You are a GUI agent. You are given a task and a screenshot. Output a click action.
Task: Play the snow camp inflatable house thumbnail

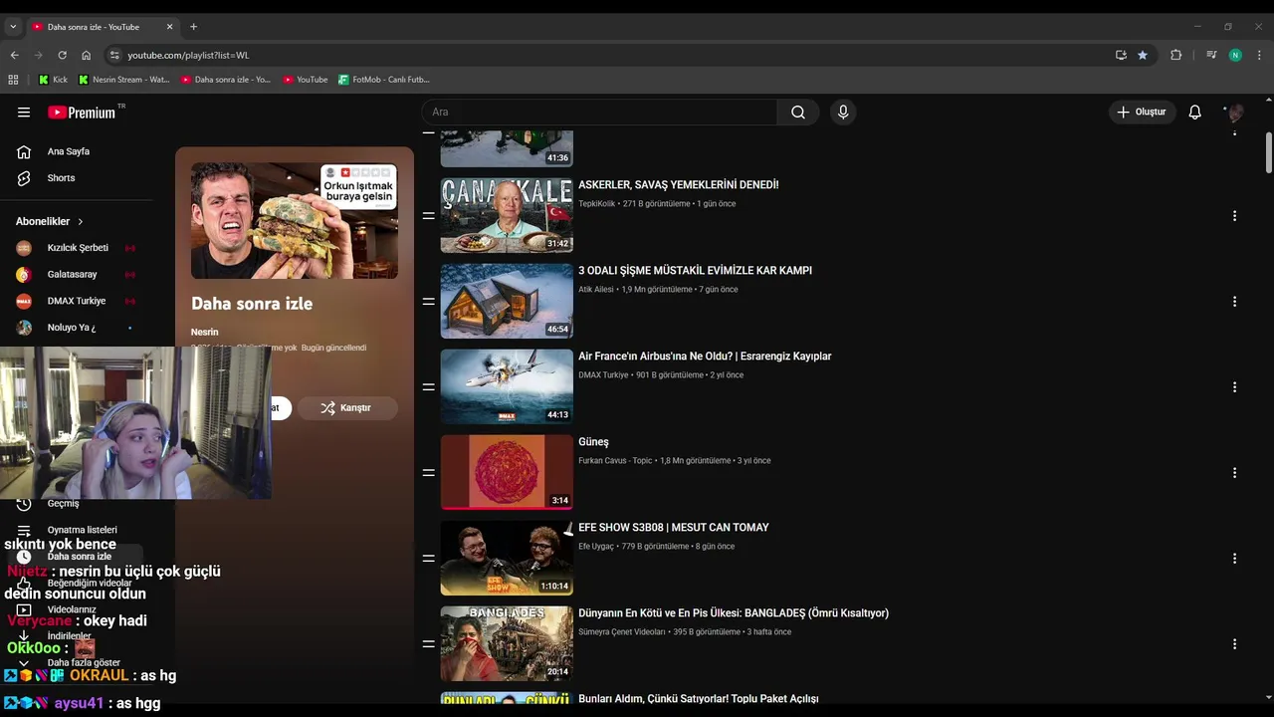pyautogui.click(x=507, y=301)
